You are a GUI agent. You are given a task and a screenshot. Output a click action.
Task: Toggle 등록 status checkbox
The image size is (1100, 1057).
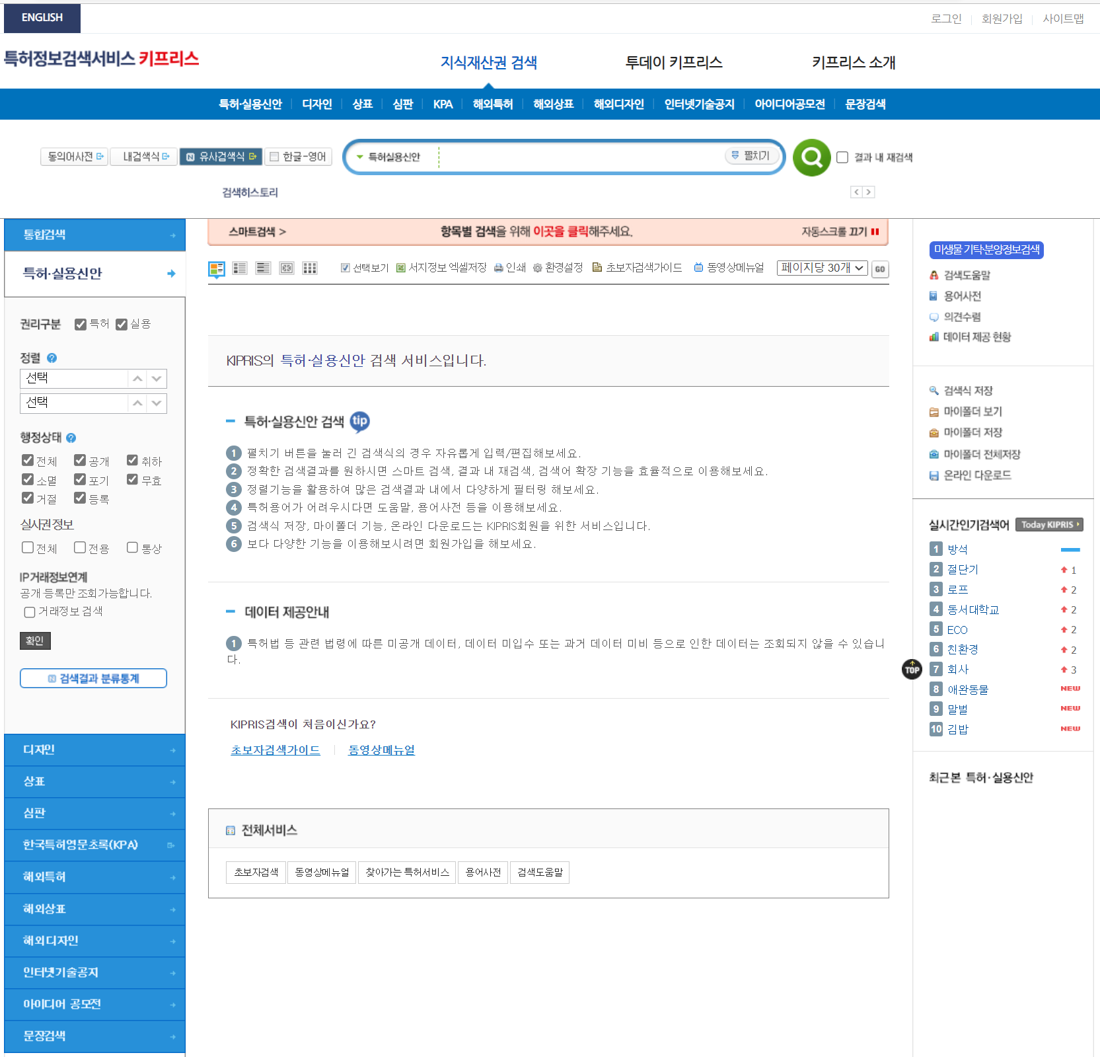tap(80, 498)
